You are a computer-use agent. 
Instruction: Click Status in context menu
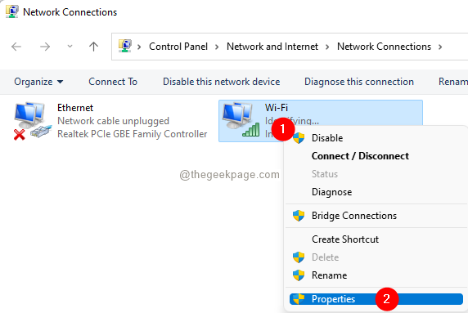[376, 174]
